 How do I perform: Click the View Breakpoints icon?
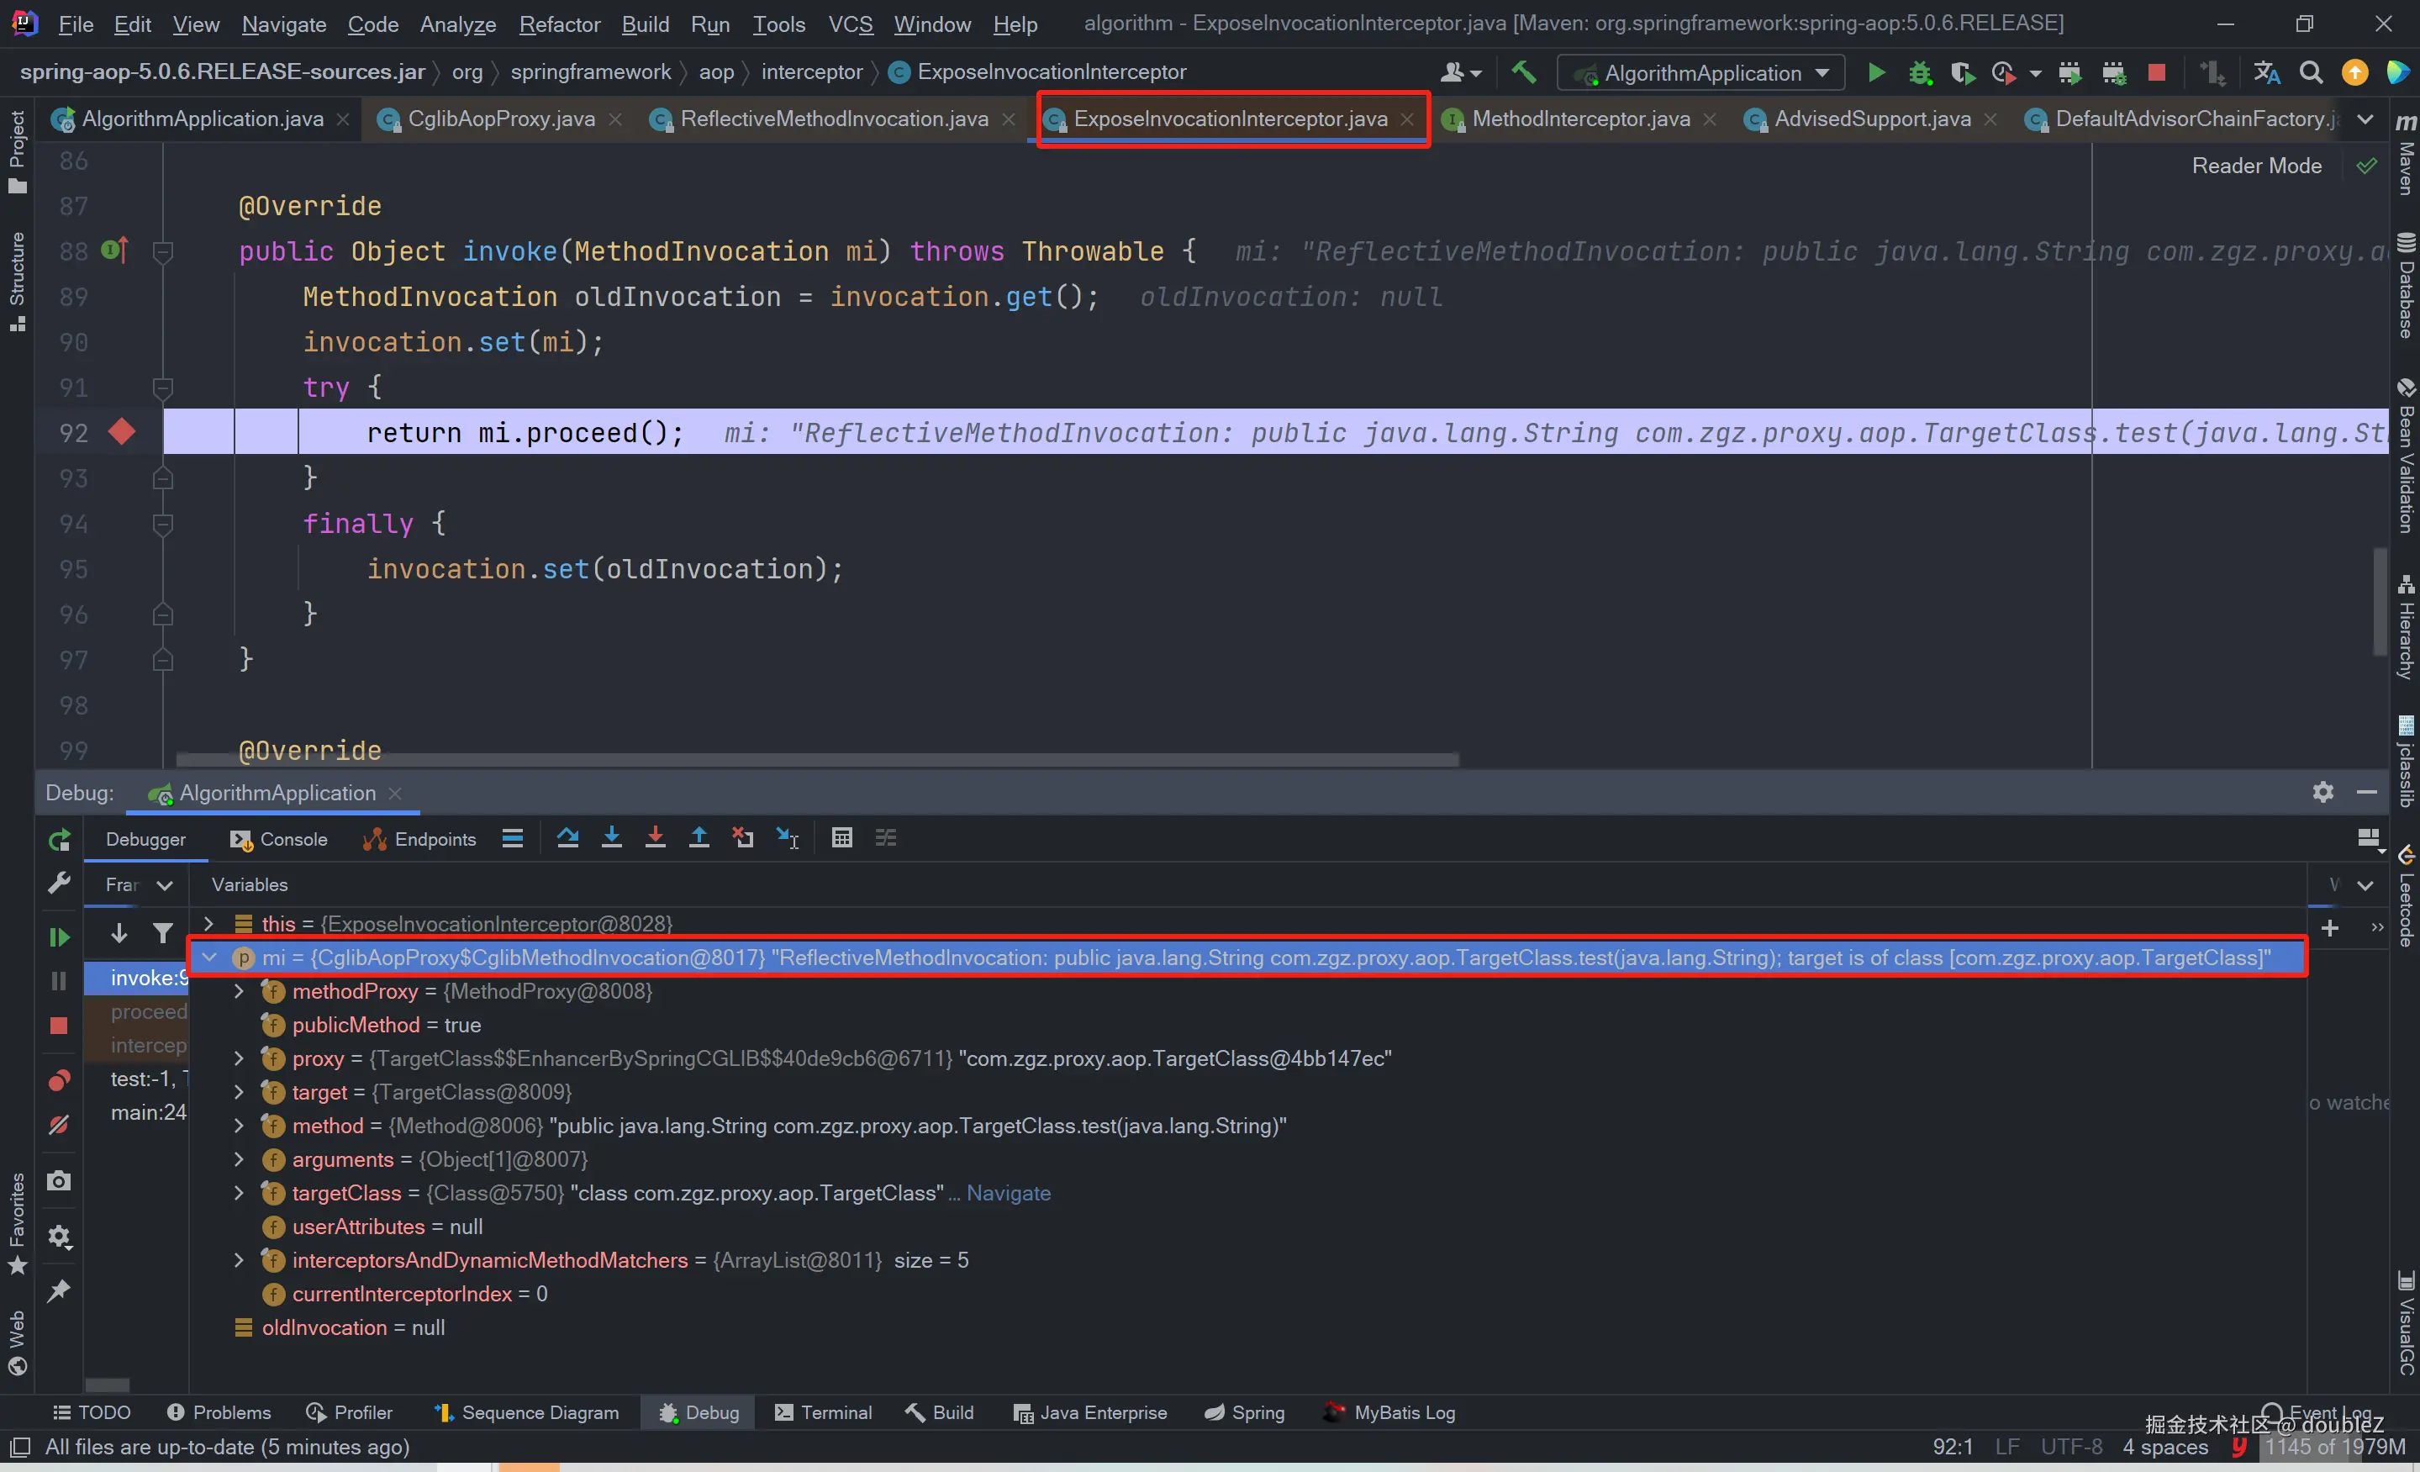click(59, 1081)
